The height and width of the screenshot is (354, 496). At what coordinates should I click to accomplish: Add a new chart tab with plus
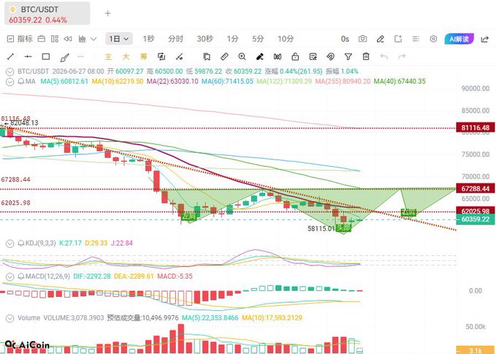108,13
